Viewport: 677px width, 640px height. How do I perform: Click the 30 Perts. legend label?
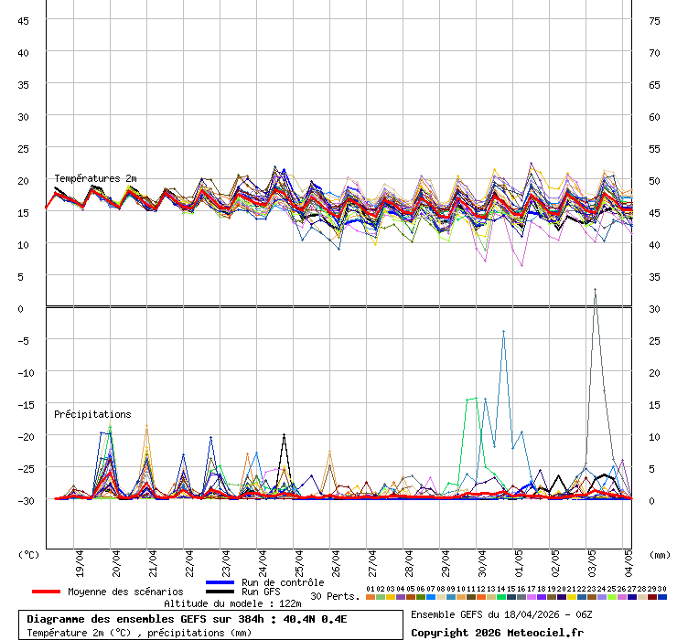click(x=335, y=596)
